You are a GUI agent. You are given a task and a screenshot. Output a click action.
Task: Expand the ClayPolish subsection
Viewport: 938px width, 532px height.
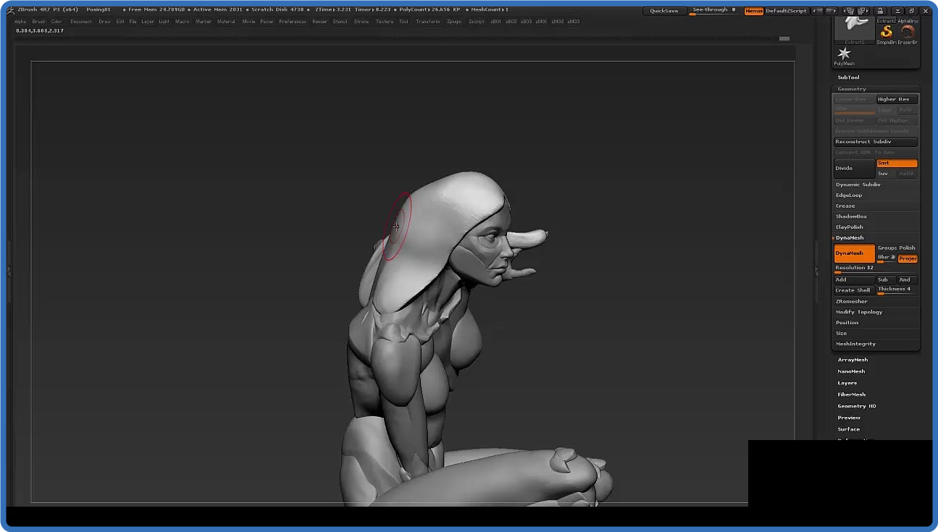click(850, 227)
